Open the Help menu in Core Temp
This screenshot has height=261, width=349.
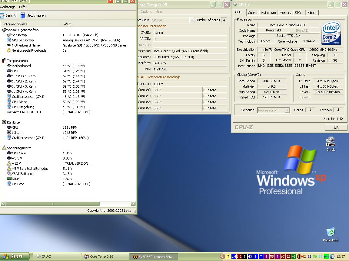(159, 11)
